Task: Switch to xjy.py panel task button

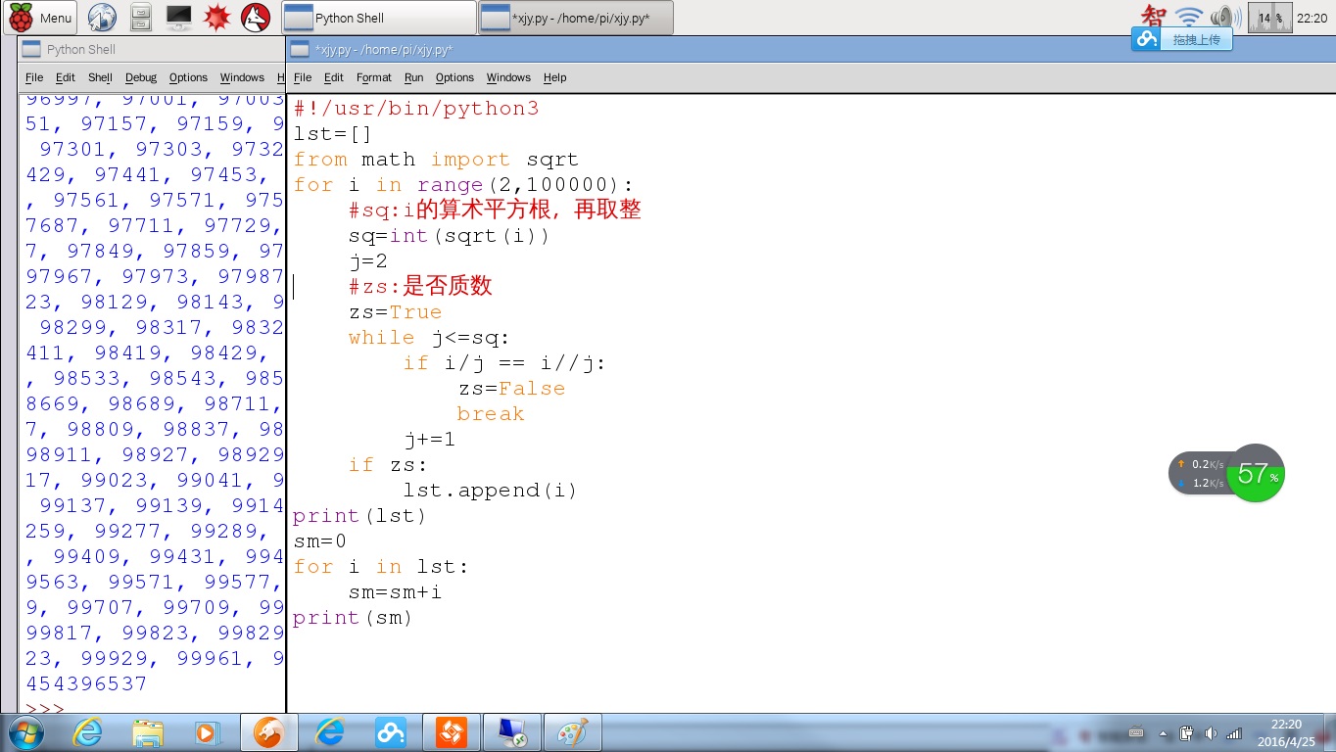Action: coord(576,18)
